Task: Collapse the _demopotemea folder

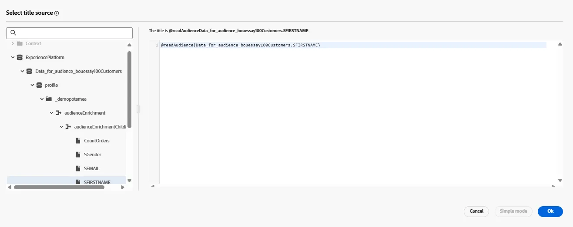Action: tap(42, 99)
